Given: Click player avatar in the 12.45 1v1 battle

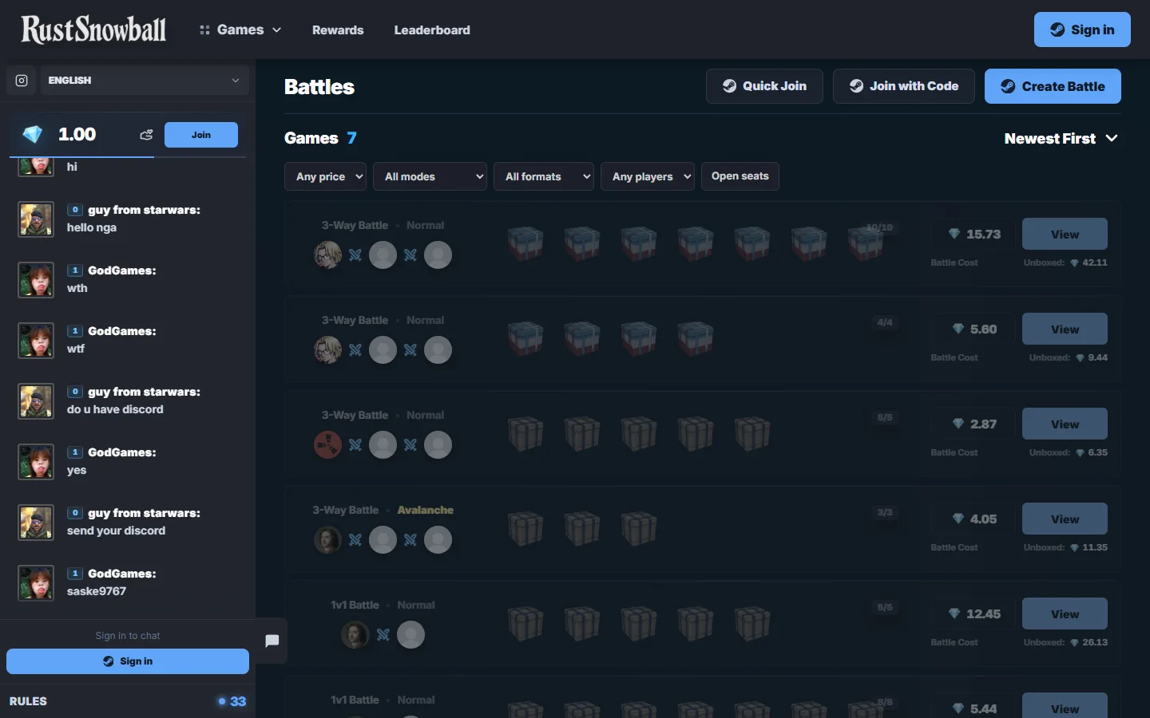Looking at the screenshot, I should coord(355,635).
